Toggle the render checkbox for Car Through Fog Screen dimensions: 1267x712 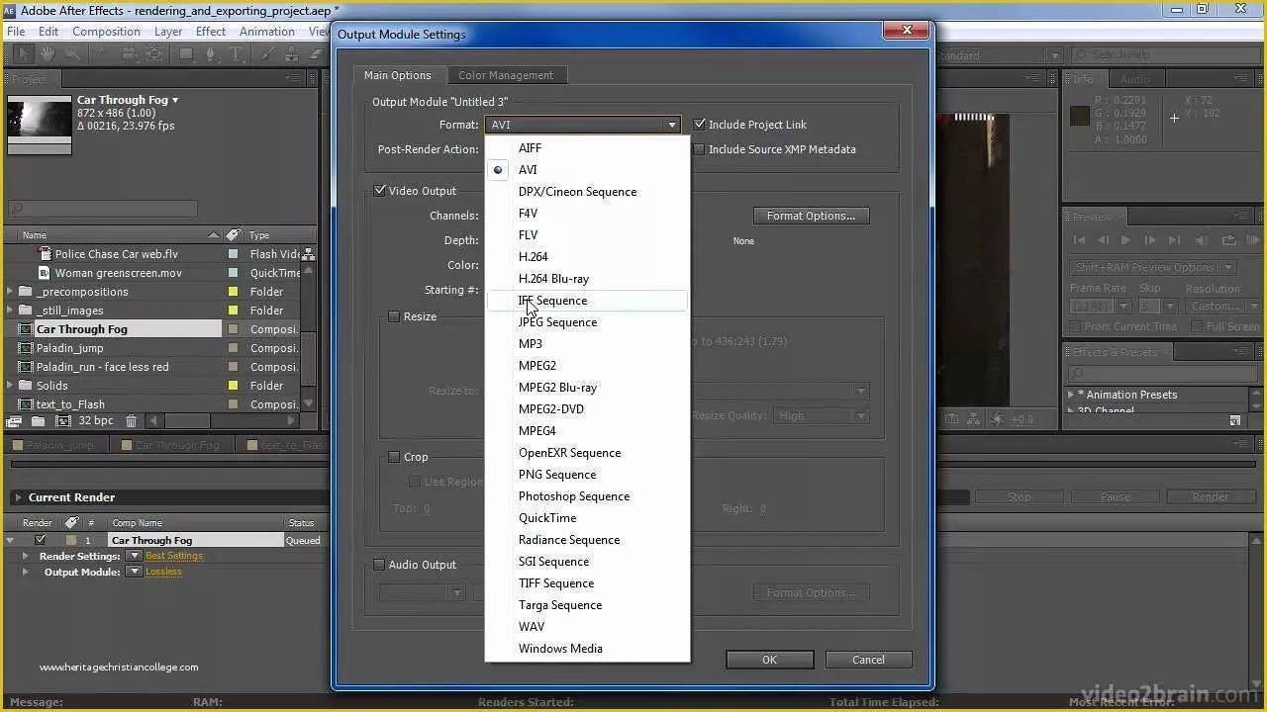[41, 540]
